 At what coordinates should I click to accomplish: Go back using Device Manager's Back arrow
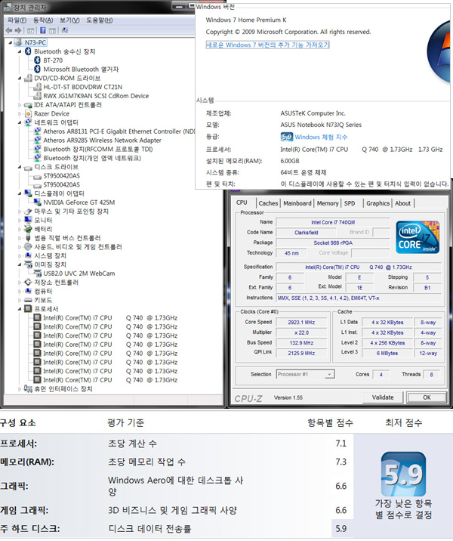point(9,30)
